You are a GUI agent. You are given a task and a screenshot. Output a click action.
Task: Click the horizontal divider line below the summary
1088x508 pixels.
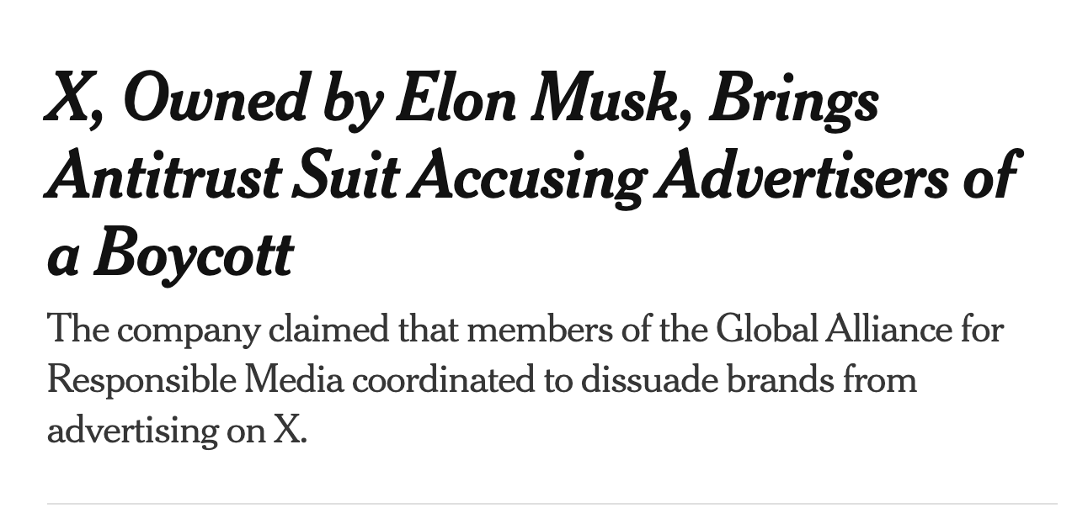pyautogui.click(x=552, y=504)
